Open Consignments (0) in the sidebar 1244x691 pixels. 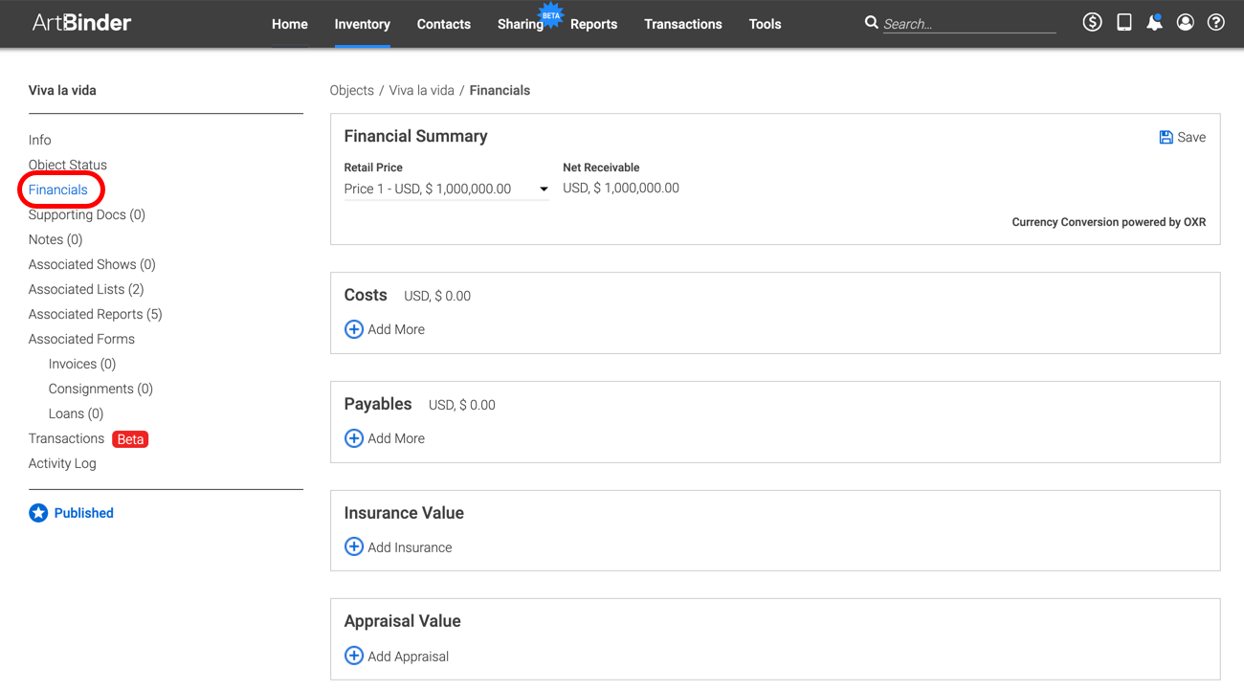(100, 389)
